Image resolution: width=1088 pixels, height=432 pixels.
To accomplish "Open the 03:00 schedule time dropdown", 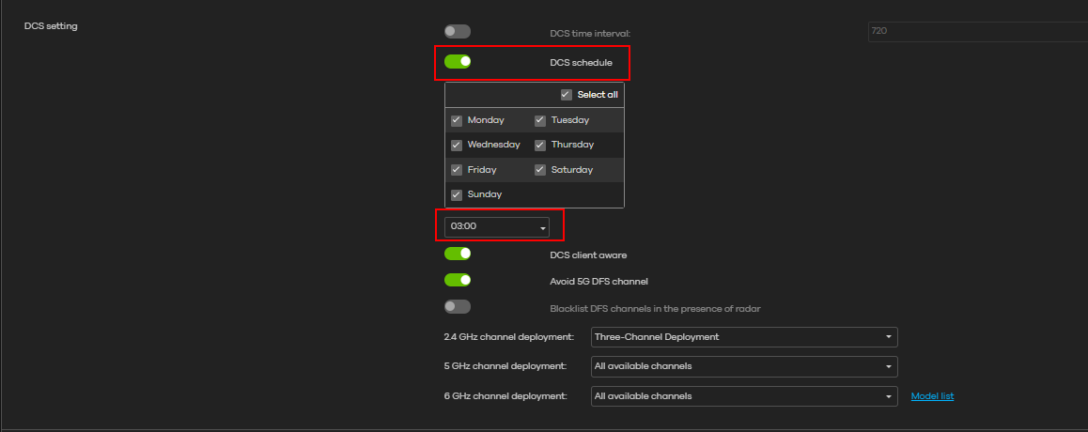I will click(x=497, y=227).
